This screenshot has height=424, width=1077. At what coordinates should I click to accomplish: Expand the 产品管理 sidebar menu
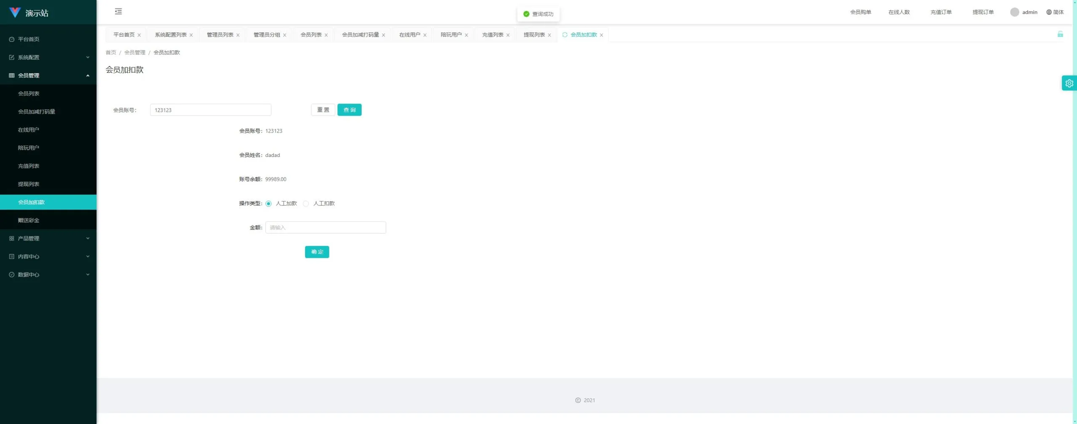point(48,238)
